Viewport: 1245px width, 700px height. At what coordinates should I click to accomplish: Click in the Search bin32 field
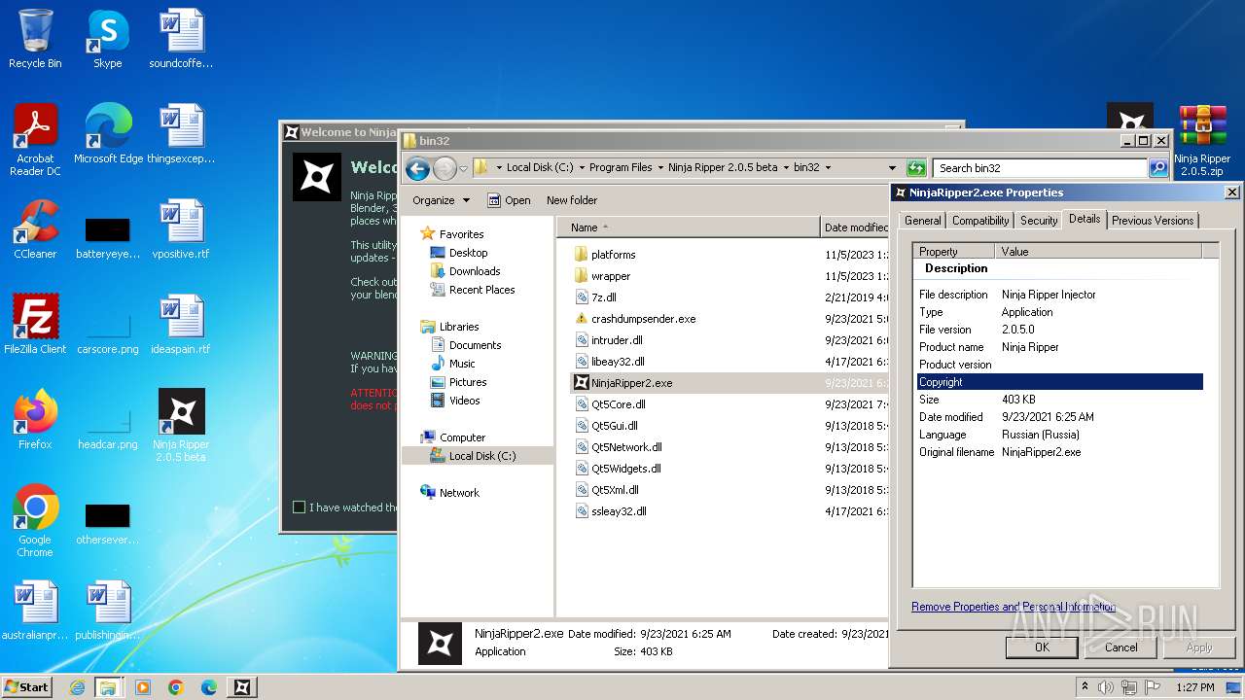[x=1039, y=167]
